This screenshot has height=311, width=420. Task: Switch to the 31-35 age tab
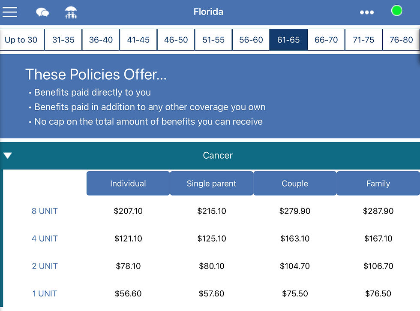click(63, 40)
